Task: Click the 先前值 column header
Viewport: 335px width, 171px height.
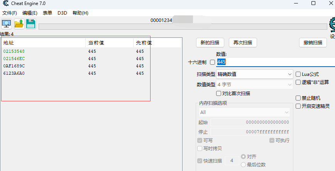Action: pos(157,43)
